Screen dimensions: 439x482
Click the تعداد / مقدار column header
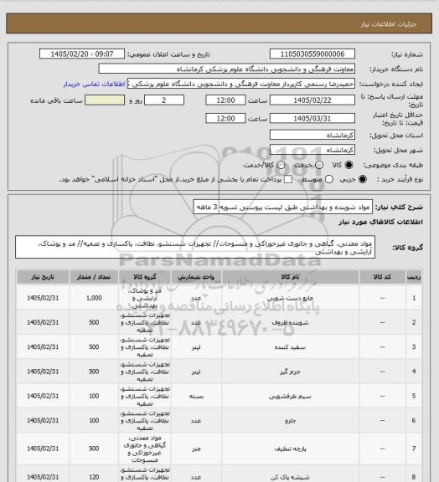coord(94,277)
